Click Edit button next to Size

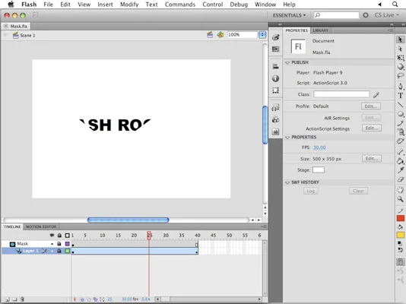[372, 158]
